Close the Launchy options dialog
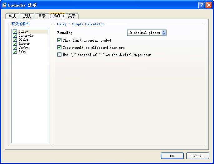The image size is (214, 164). click(x=209, y=5)
